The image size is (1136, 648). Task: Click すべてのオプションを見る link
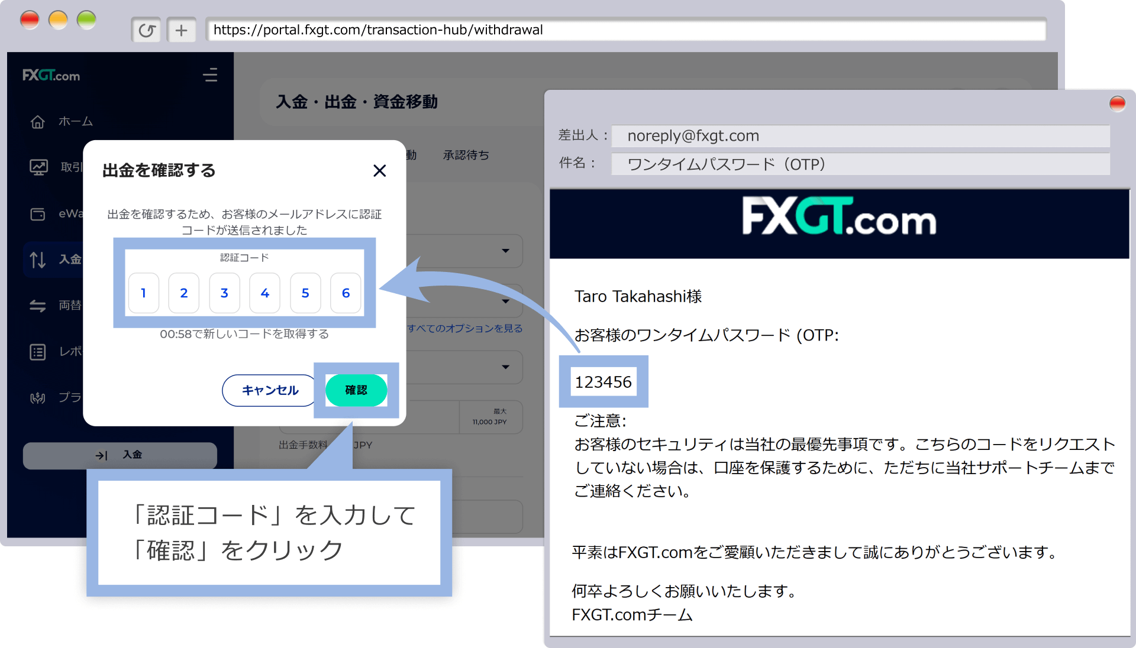coord(465,328)
